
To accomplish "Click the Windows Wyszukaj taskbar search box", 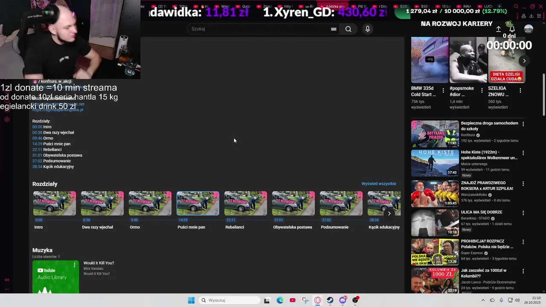I will pyautogui.click(x=230, y=300).
